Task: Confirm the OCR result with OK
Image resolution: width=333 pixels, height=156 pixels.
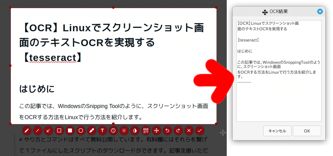Action: coord(307,131)
